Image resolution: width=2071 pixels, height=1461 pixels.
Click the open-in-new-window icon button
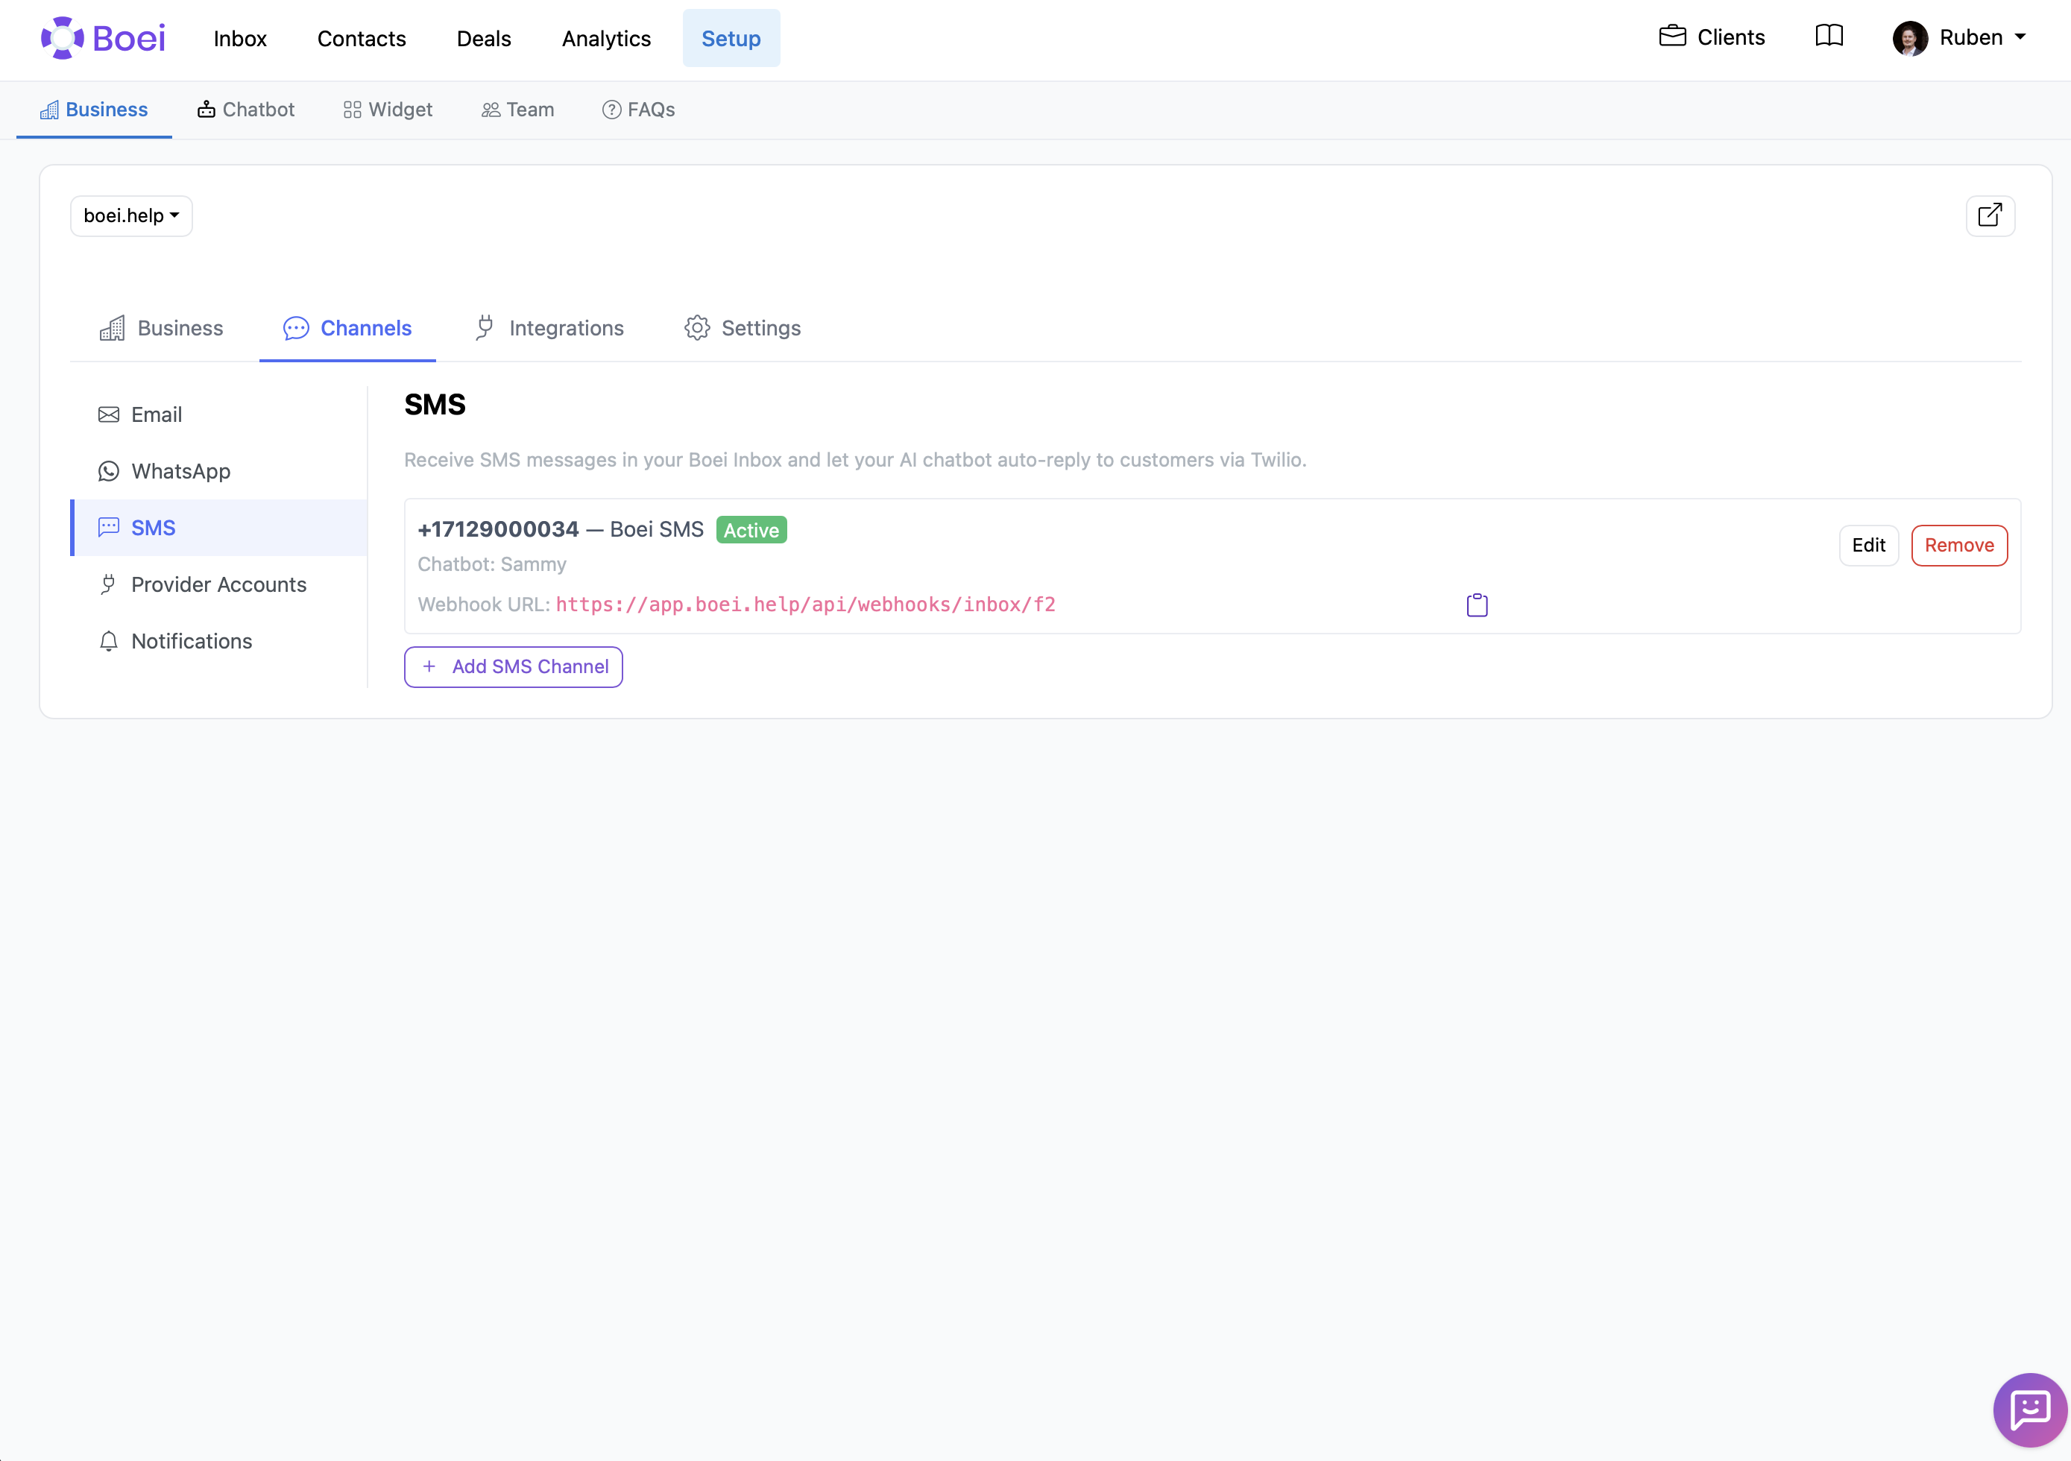[x=1990, y=215]
